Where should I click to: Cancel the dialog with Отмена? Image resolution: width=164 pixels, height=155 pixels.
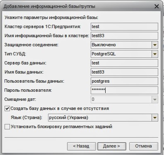143,146
